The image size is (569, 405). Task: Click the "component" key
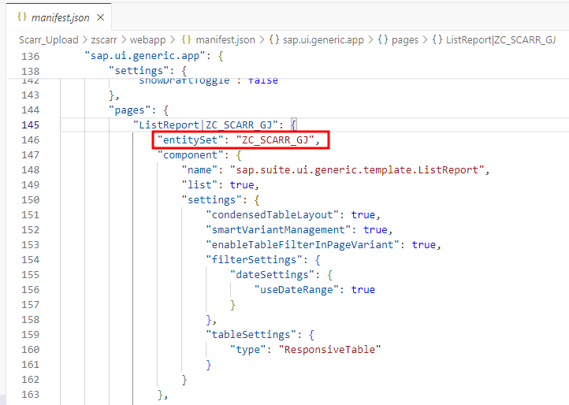[x=190, y=155]
